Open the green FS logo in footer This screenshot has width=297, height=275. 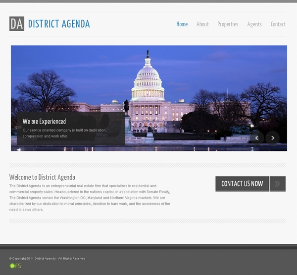point(15,266)
